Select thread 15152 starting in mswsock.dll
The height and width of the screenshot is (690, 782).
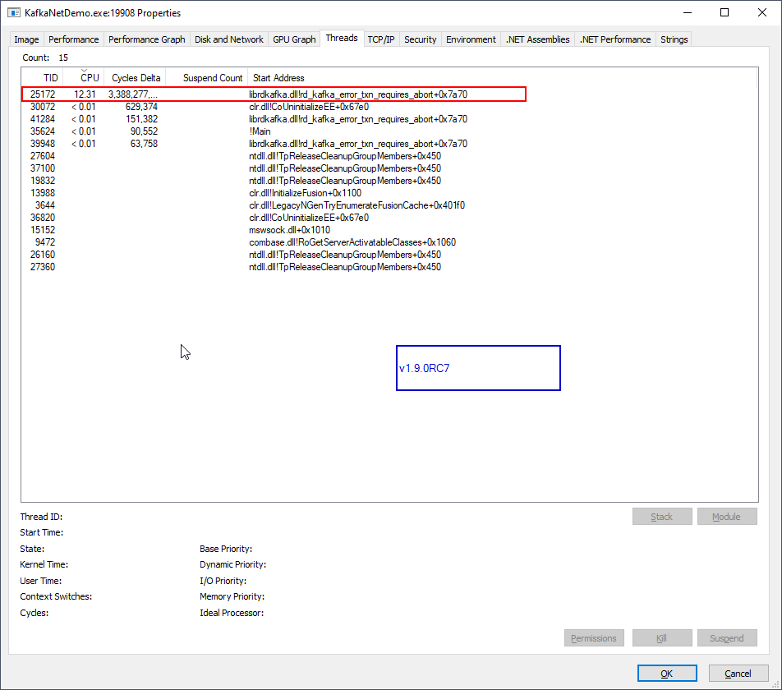[x=246, y=229]
